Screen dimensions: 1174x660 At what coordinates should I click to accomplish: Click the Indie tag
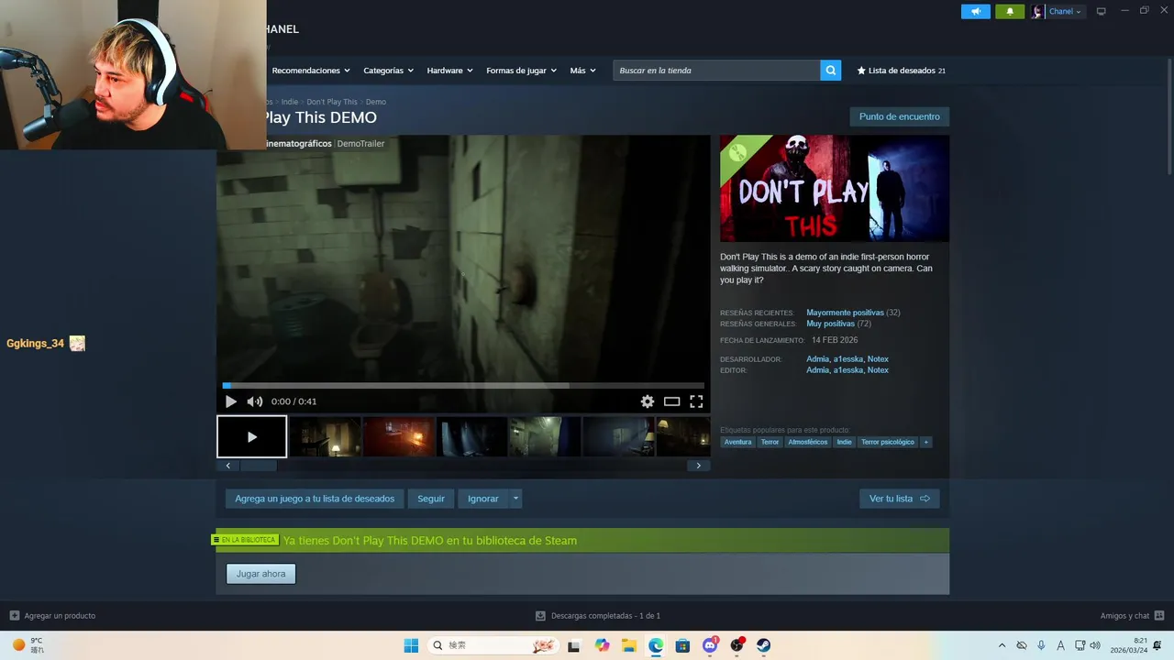tap(844, 442)
